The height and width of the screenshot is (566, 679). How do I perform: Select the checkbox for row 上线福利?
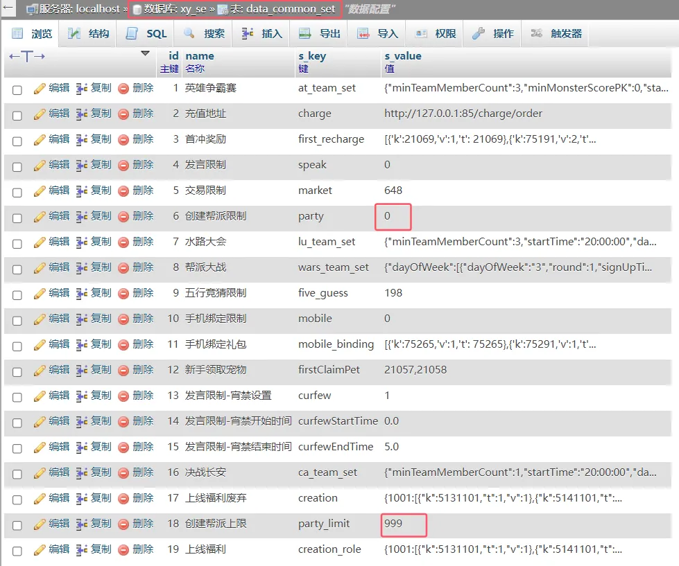pos(17,551)
